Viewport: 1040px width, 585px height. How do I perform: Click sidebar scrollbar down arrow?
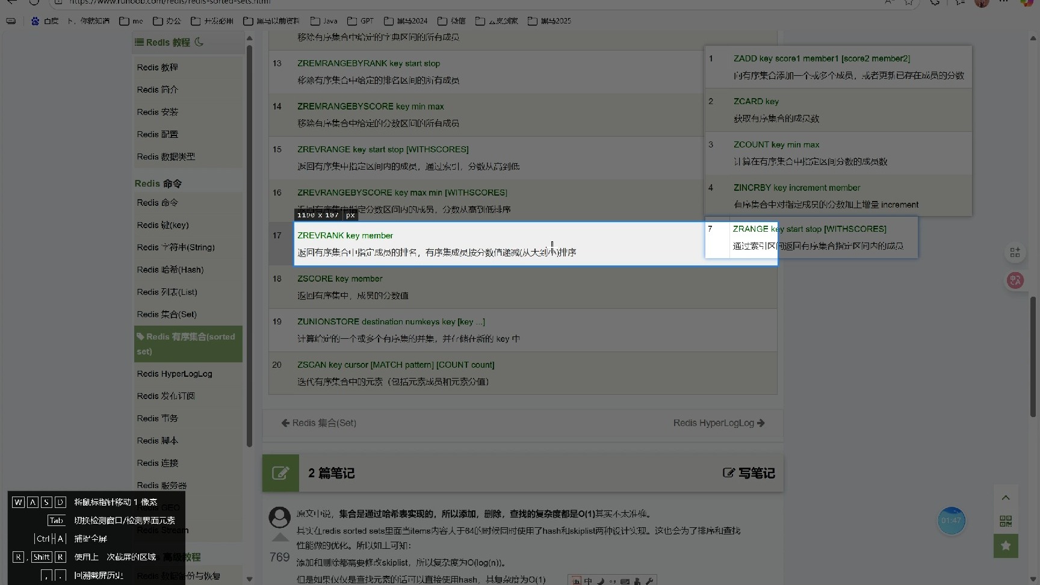pos(249,579)
